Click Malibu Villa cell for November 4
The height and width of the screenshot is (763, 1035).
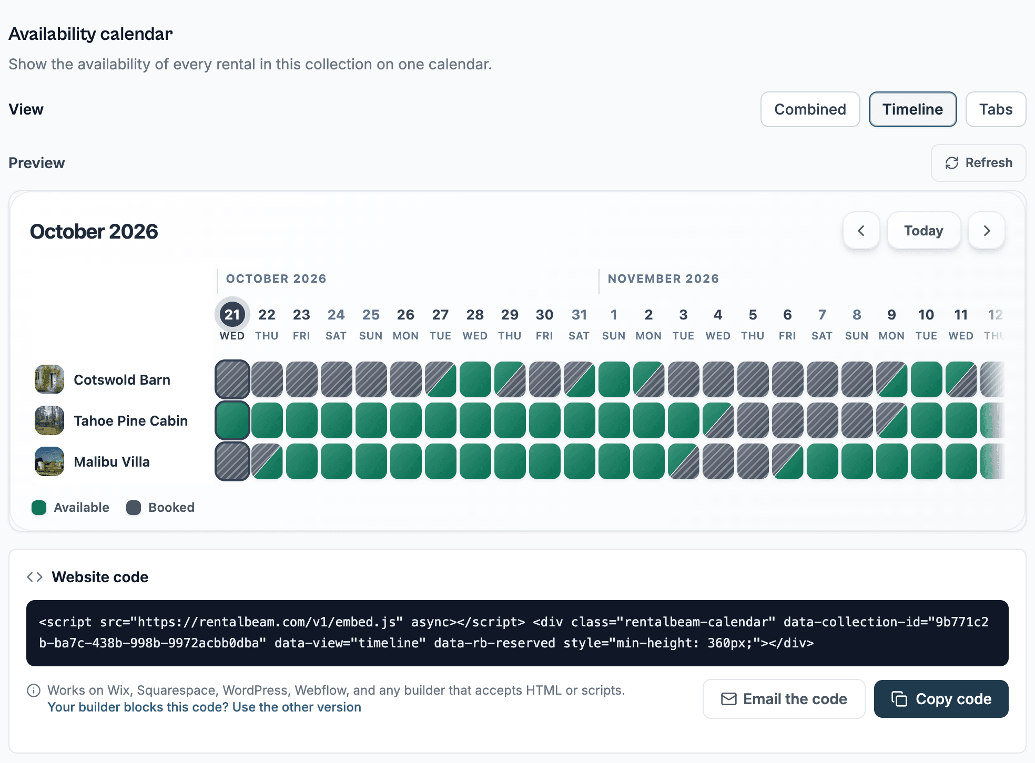pos(718,461)
